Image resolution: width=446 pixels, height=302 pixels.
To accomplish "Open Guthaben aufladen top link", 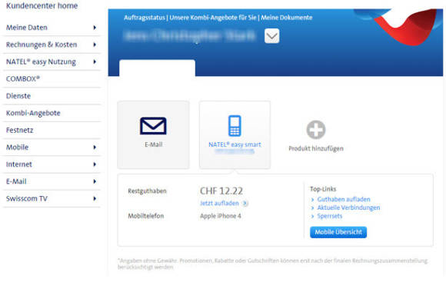I will (344, 199).
